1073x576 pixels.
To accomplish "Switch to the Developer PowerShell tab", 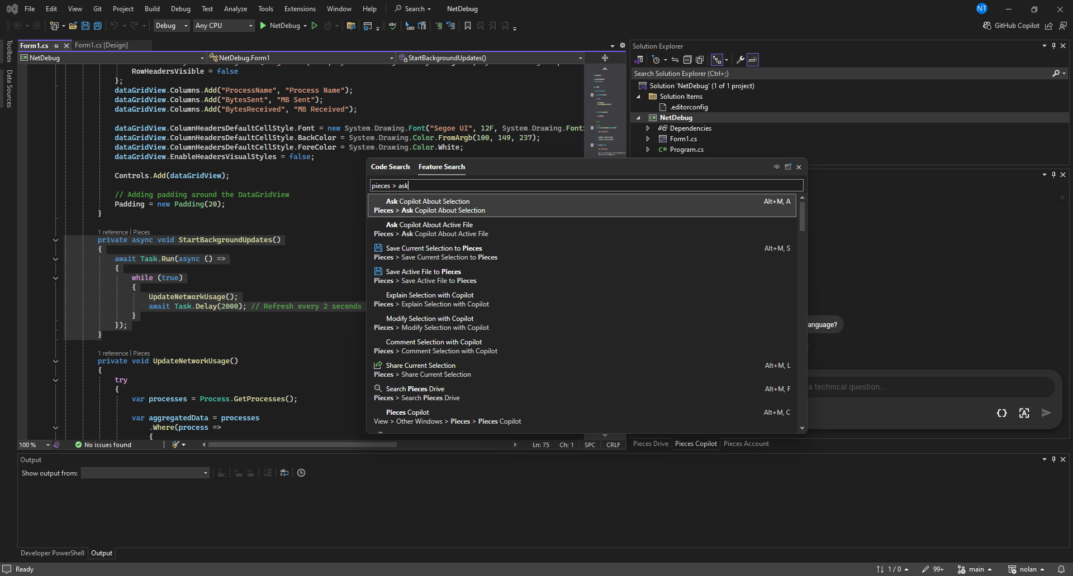I will [53, 553].
